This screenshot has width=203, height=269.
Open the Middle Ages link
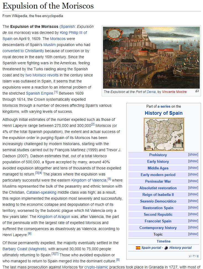click(x=158, y=168)
